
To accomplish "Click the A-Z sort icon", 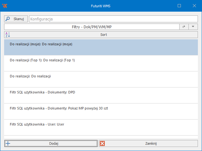I will click(8, 35).
